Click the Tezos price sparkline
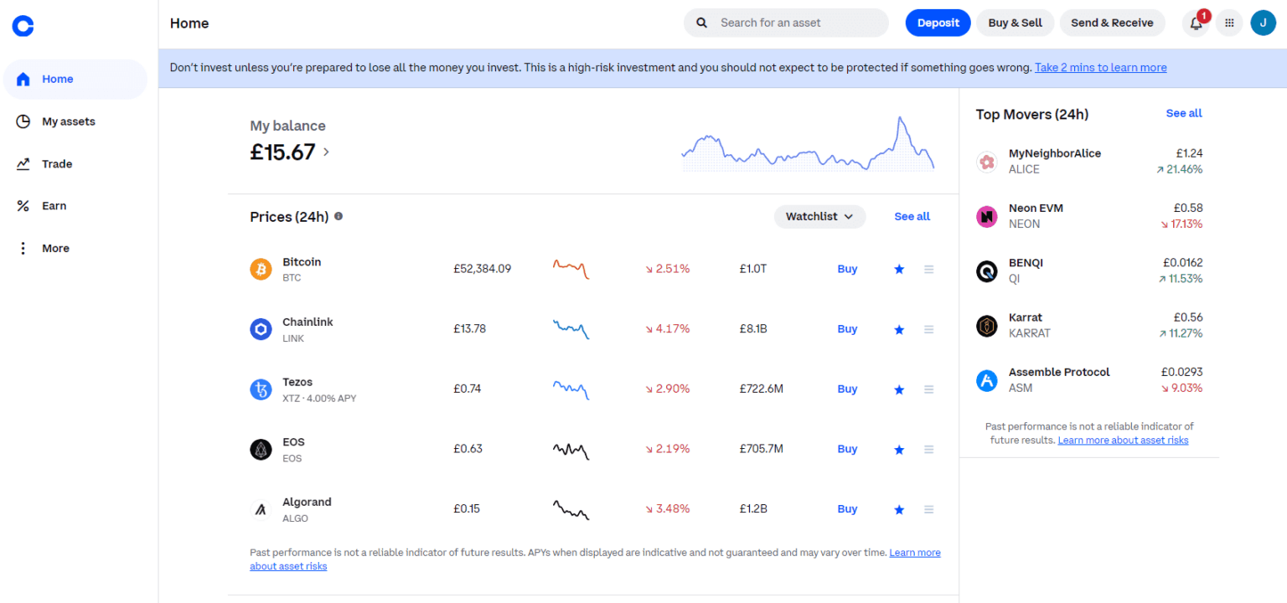Screen dimensions: 1287x603 tap(571, 389)
